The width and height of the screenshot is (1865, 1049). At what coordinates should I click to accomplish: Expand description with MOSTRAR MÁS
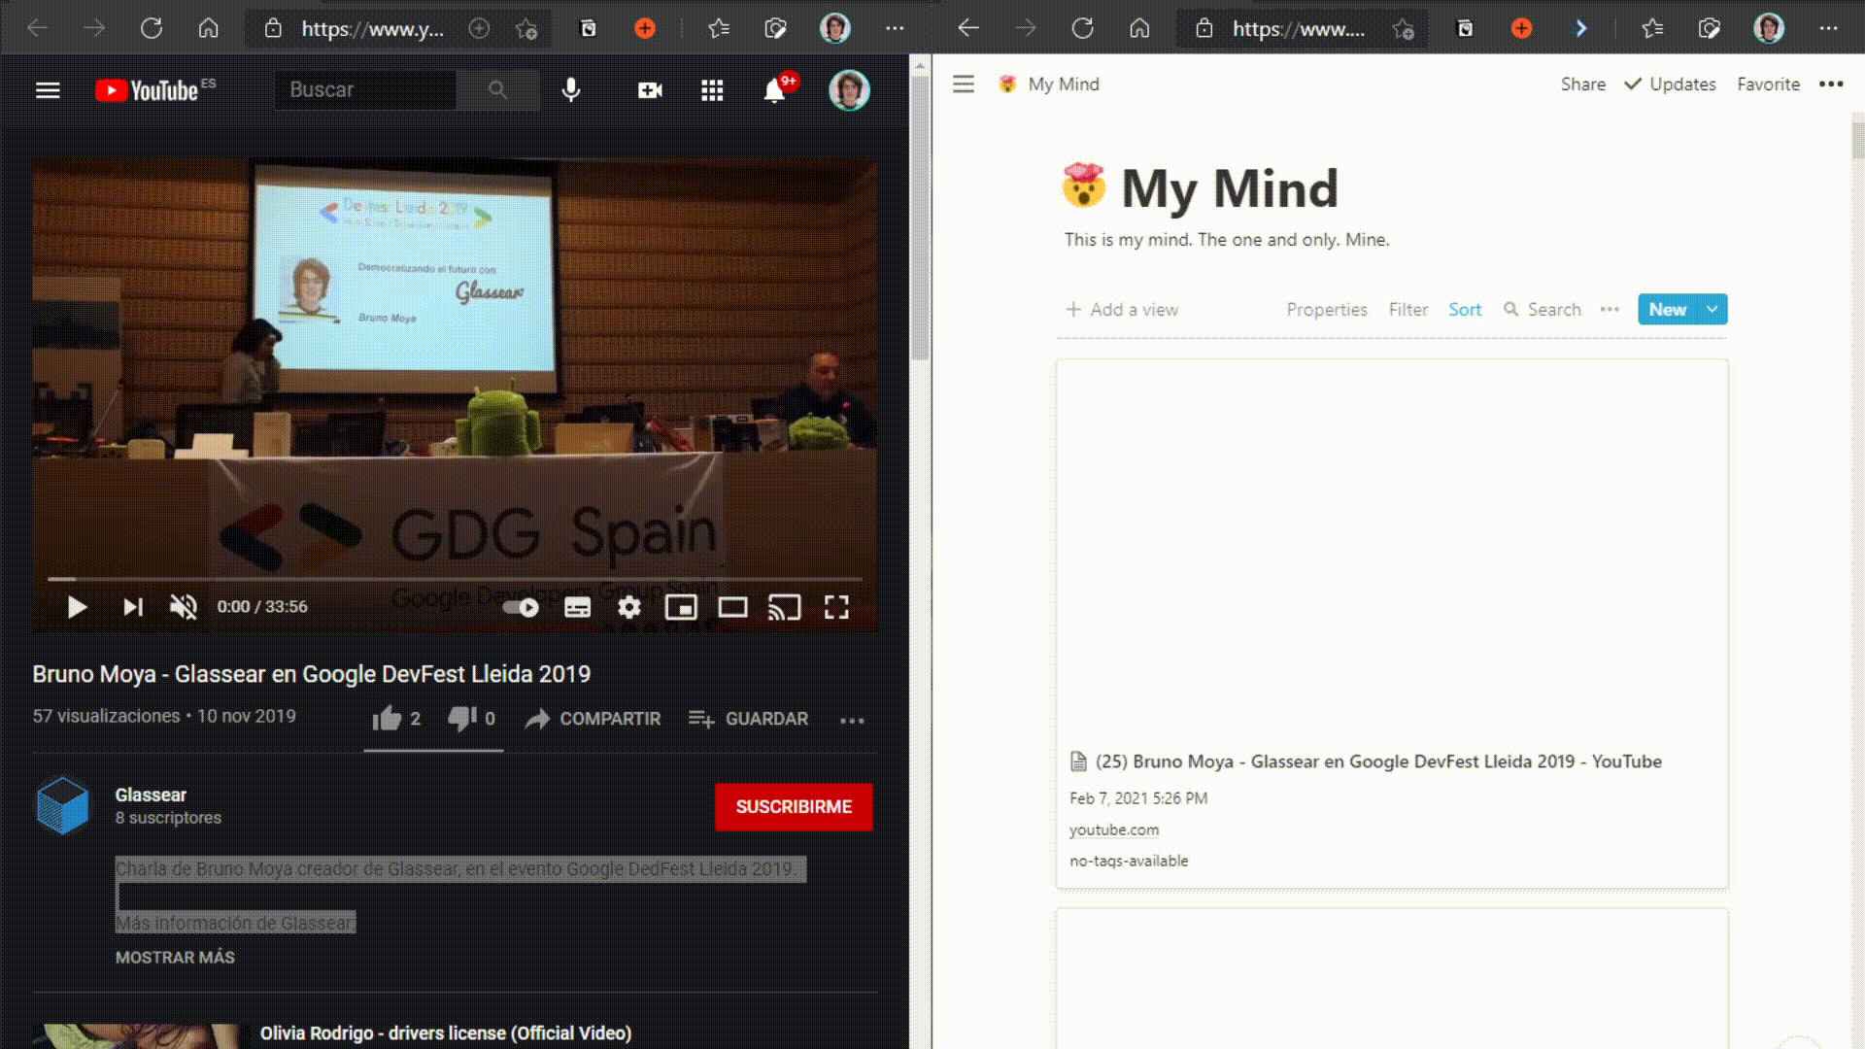click(175, 958)
